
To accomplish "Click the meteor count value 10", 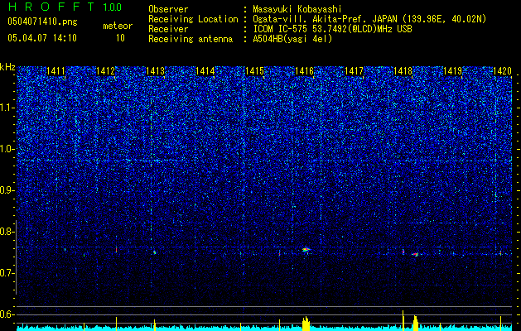I will click(120, 38).
